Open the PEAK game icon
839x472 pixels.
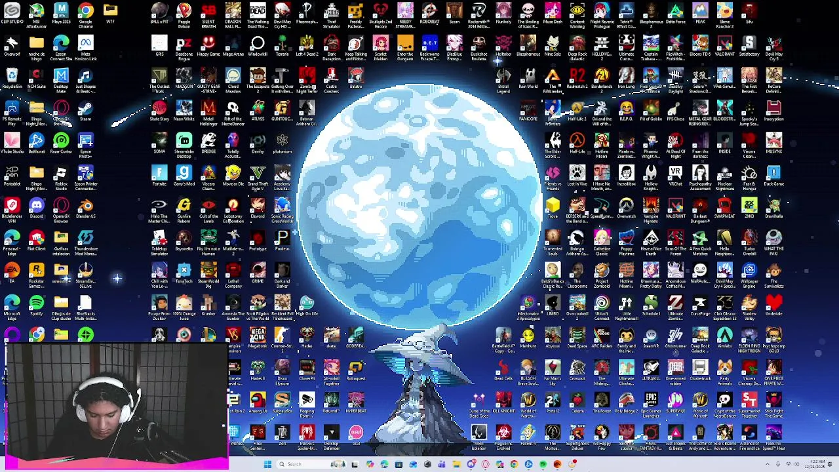pyautogui.click(x=700, y=14)
